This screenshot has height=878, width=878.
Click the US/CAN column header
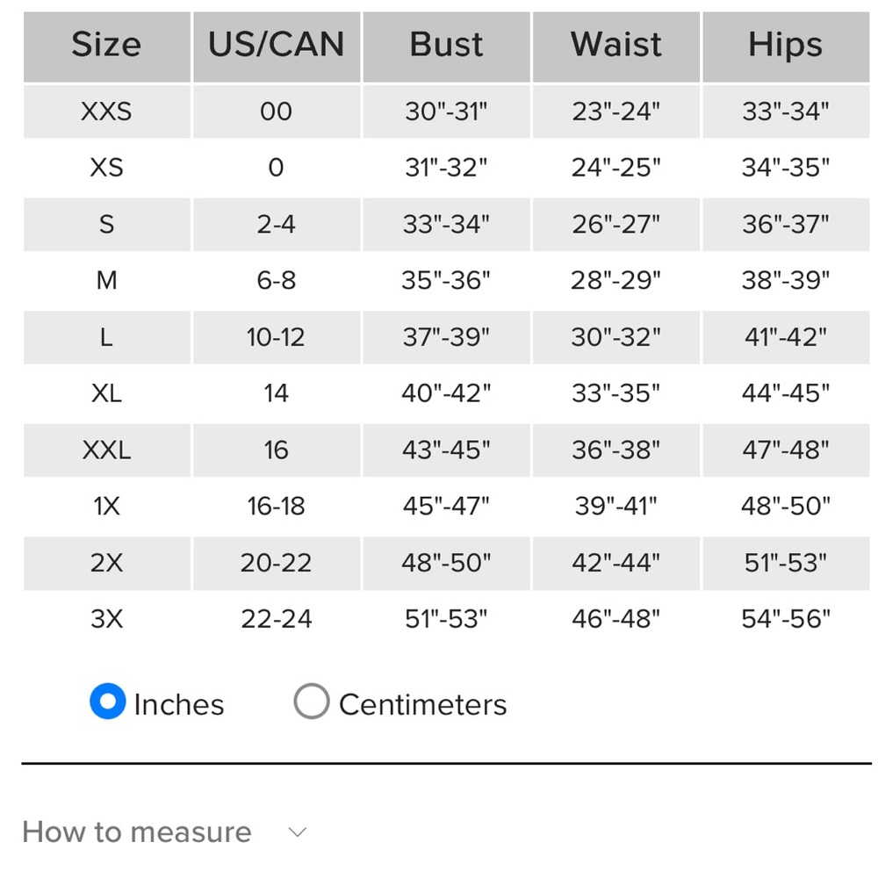pos(276,45)
